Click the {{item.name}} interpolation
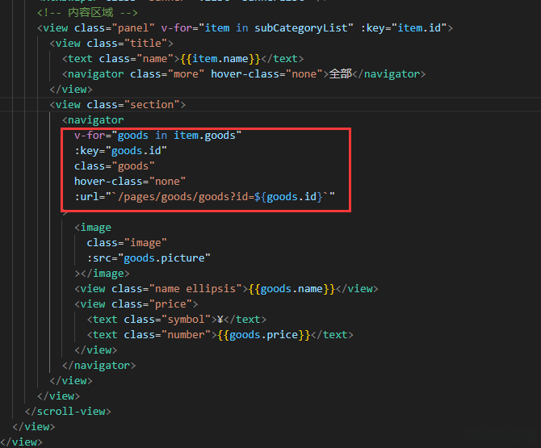The width and height of the screenshot is (541, 448). [220, 59]
